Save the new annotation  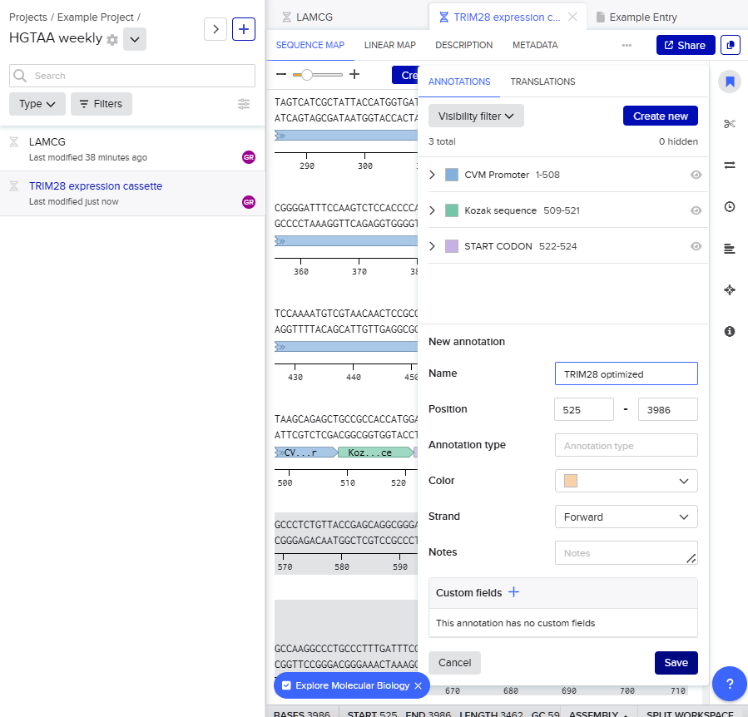click(x=676, y=662)
